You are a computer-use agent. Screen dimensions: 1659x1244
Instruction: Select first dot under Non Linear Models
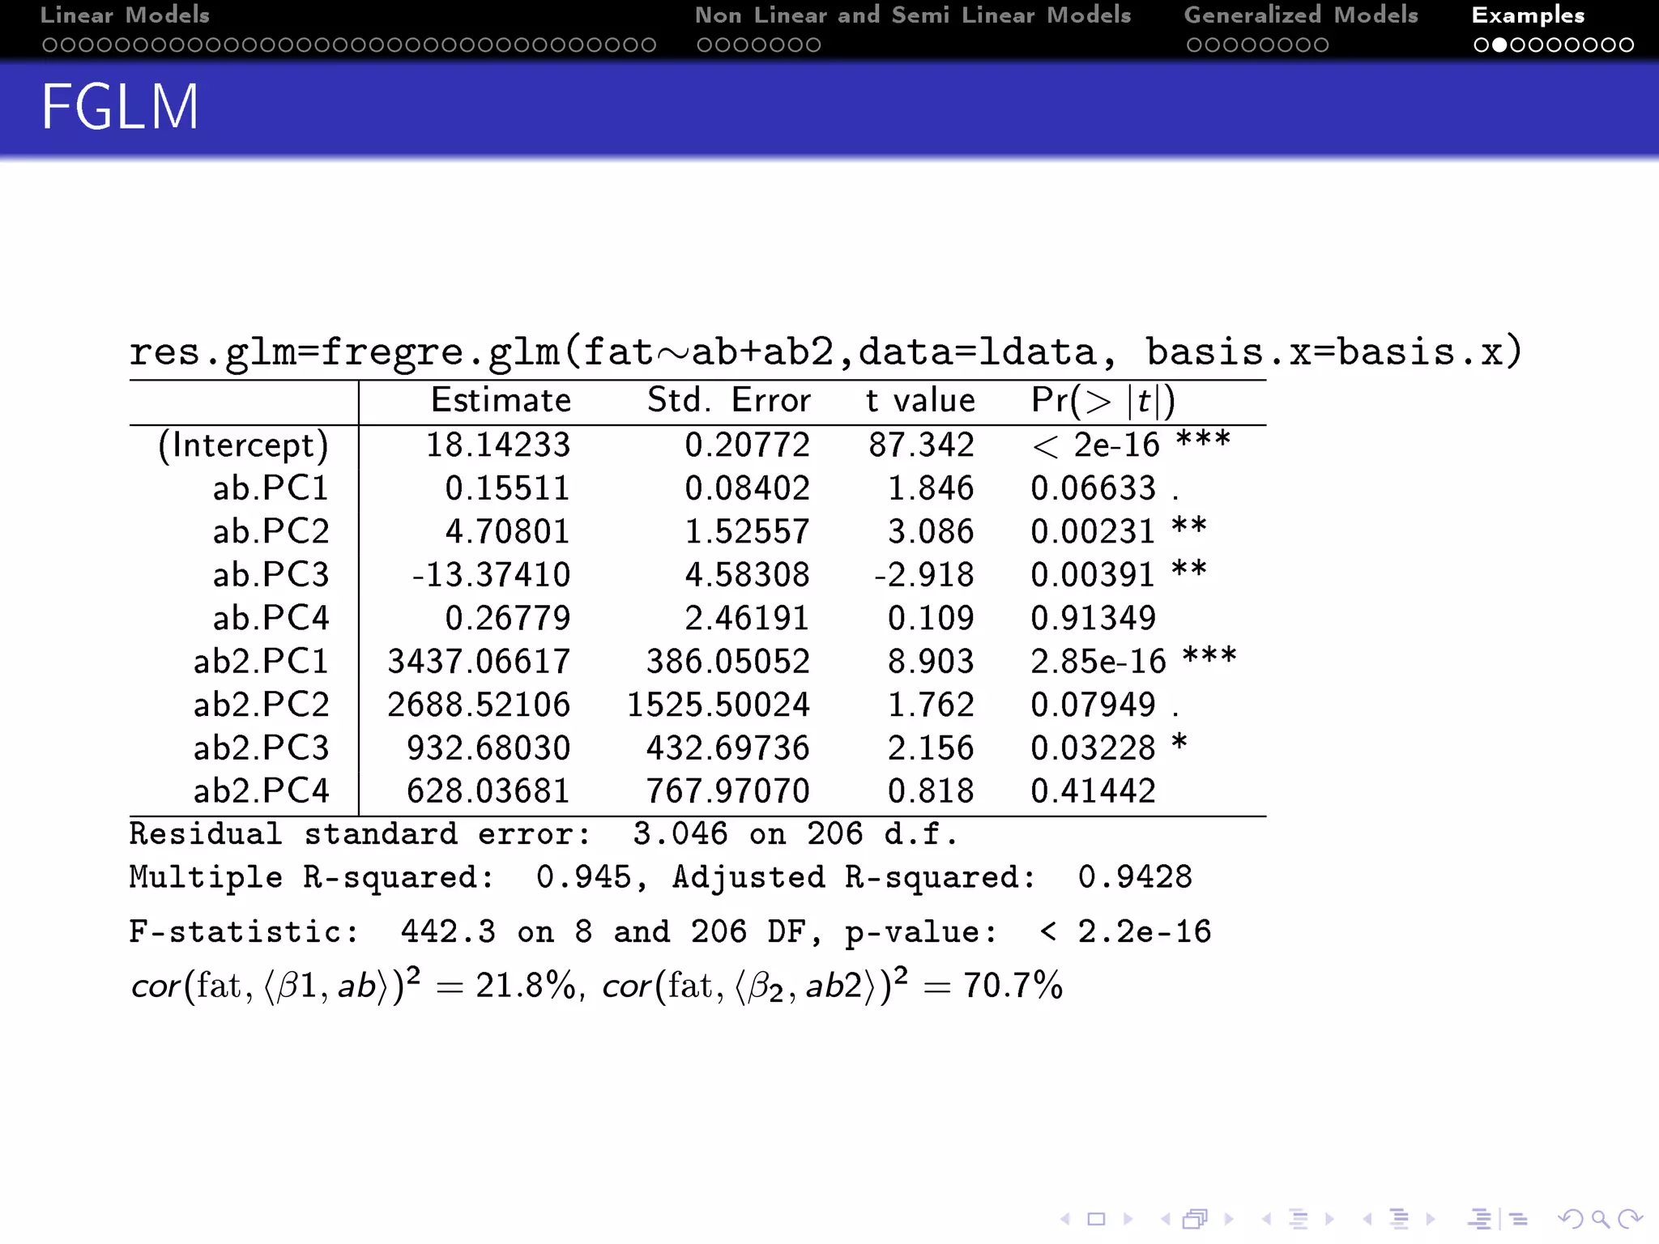tap(704, 45)
